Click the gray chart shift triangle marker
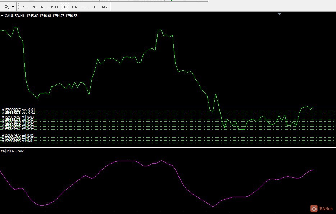 pyautogui.click(x=279, y=14)
